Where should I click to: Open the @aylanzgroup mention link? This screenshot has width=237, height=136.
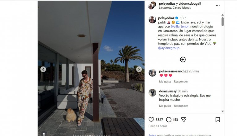pos(169,48)
